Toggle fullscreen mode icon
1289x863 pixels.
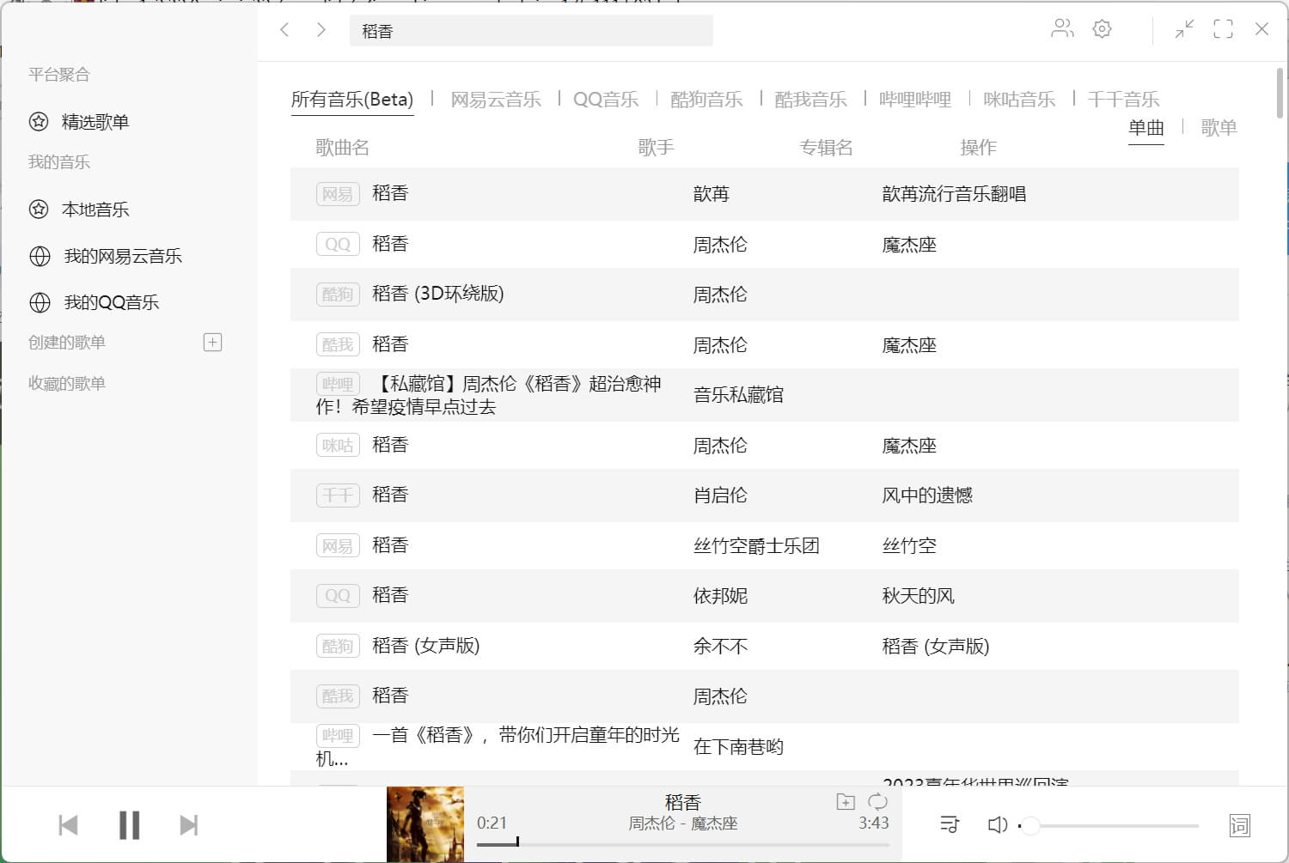coord(1223,29)
